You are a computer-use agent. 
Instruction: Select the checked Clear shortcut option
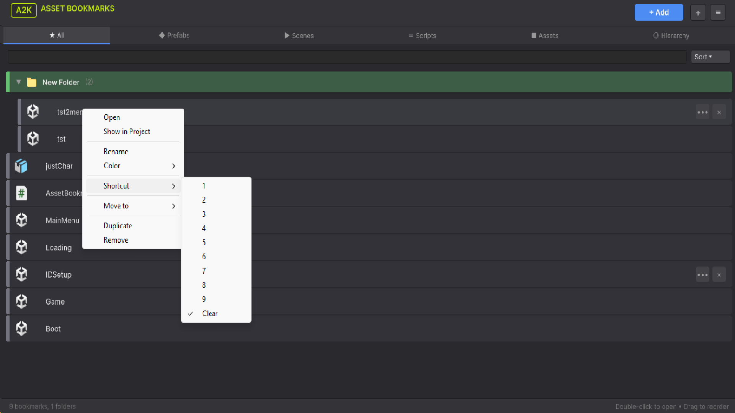[210, 314]
